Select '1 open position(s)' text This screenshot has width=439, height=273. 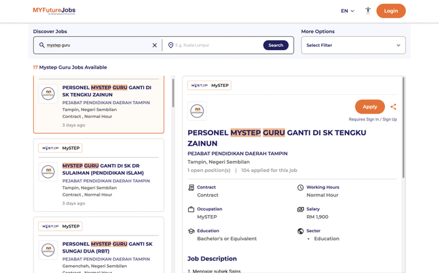point(209,170)
